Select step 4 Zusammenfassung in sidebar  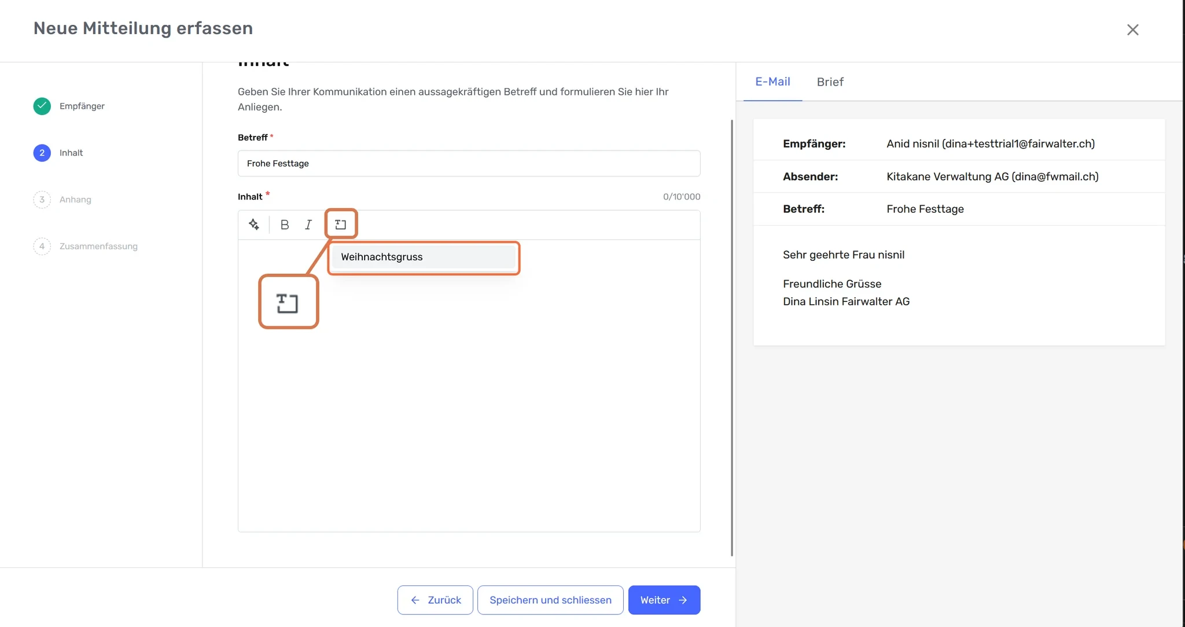[x=86, y=246]
